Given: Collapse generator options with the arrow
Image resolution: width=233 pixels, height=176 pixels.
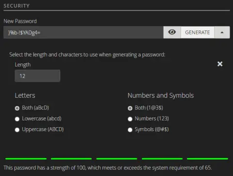Looking at the screenshot, I should tap(222, 32).
